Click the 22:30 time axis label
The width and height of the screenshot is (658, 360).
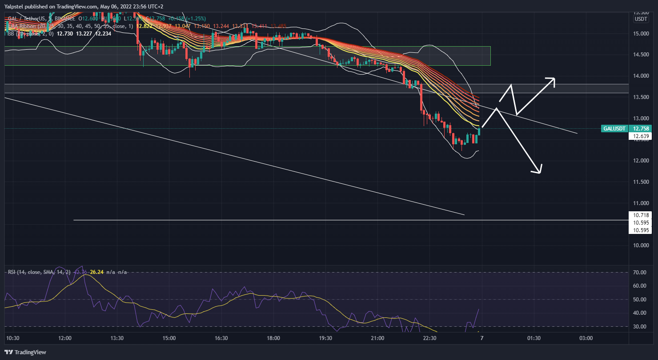429,338
